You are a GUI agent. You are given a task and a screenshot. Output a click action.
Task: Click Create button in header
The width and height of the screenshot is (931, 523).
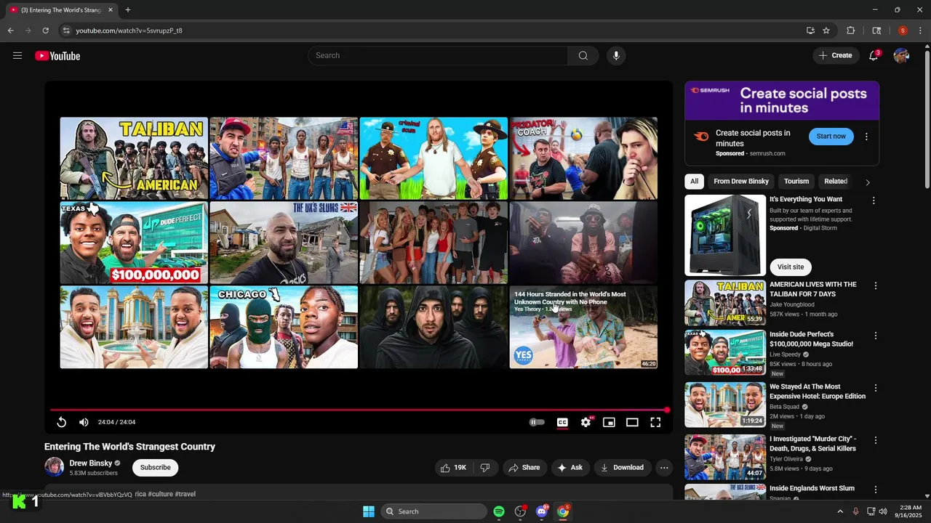click(x=835, y=56)
